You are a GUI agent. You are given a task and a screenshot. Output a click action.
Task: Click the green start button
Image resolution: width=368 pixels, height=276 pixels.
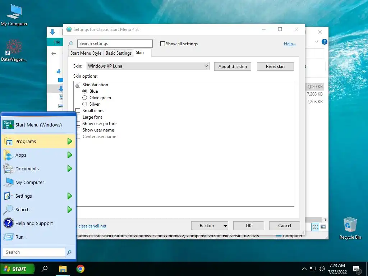point(17,269)
